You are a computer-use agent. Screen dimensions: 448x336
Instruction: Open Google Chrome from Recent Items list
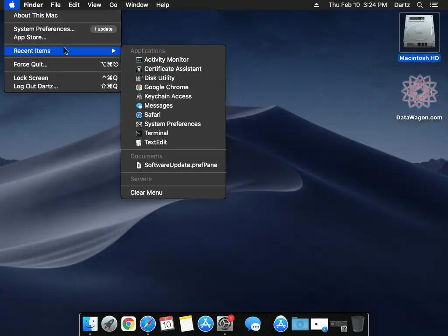click(173, 87)
